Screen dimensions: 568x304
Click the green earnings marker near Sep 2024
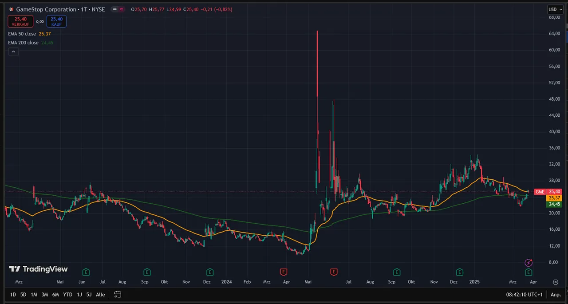tap(397, 272)
